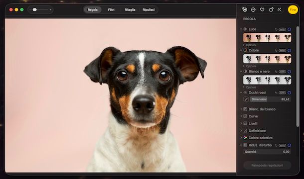304x179 pixels.
Task: Expand the Livelli section
Action: (x=241, y=123)
